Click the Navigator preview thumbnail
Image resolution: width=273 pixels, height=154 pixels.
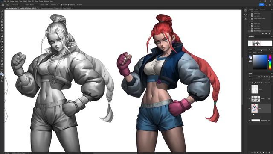260,43
